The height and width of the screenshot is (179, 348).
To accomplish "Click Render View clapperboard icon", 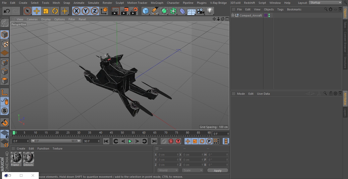I will click(115, 11).
